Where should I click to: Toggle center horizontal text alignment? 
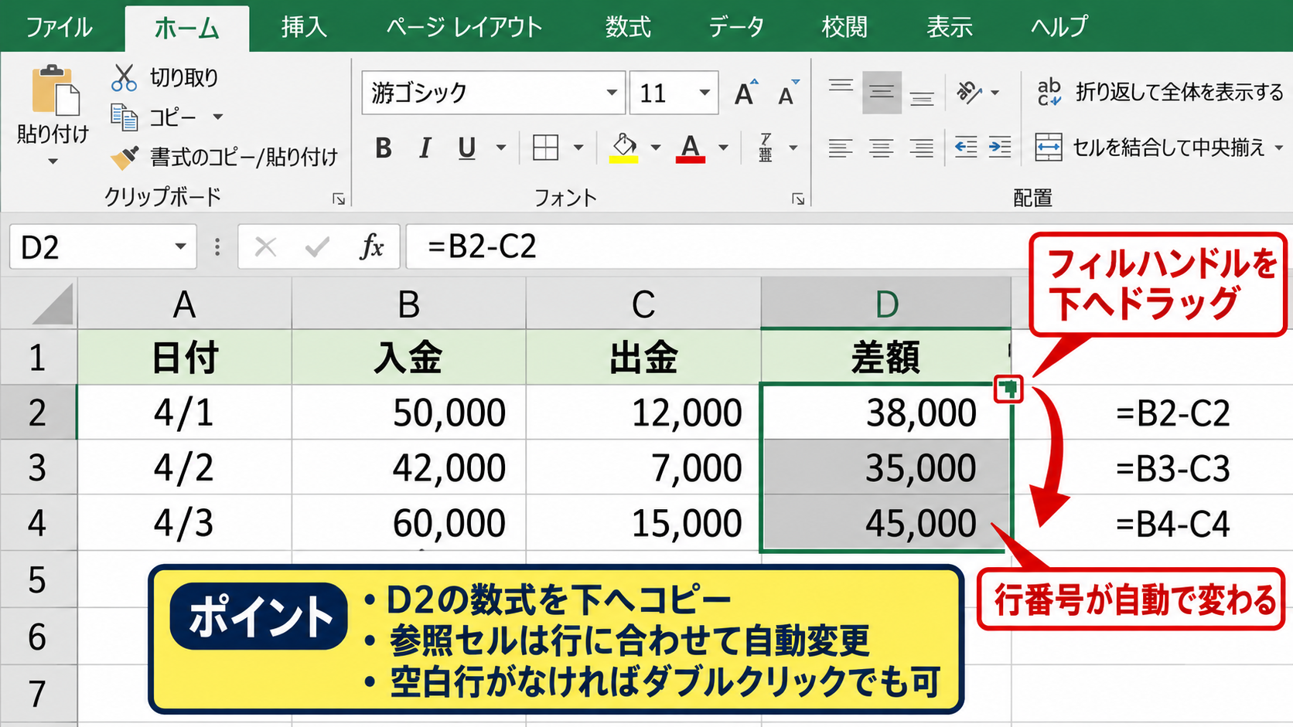coord(882,147)
